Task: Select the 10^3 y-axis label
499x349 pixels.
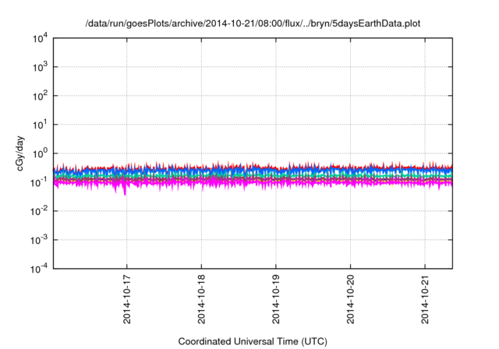Action: [x=41, y=67]
